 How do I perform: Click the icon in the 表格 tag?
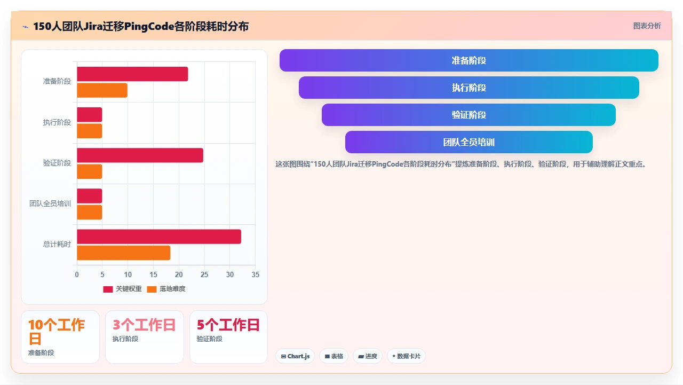coord(327,356)
